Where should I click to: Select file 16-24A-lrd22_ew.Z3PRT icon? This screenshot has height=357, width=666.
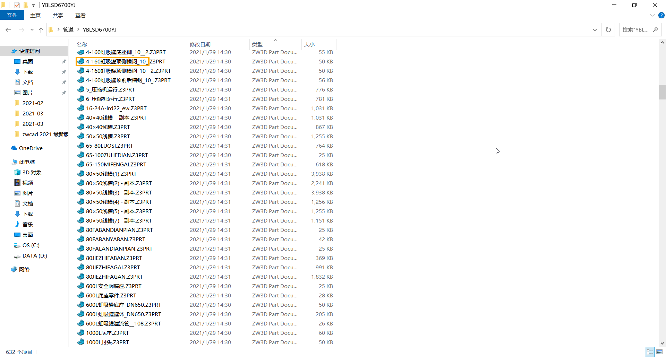81,108
